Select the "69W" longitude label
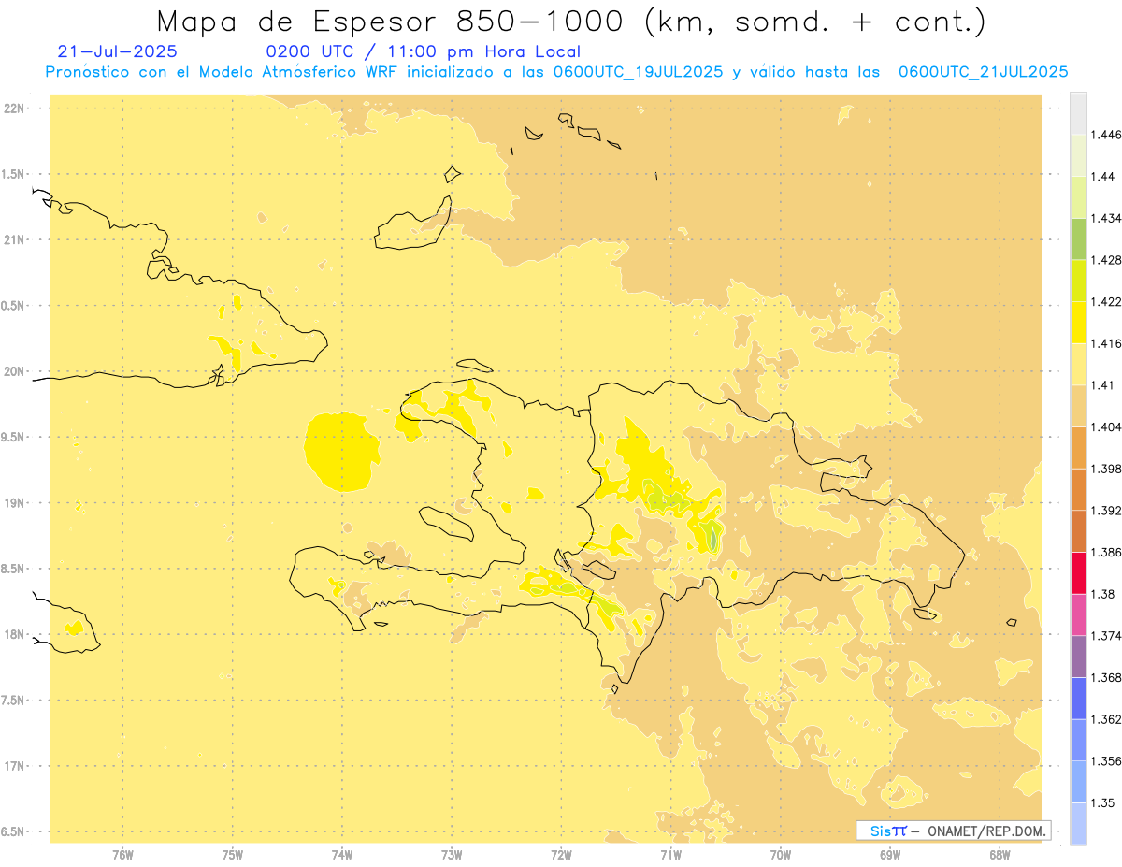The image size is (1122, 867). pos(890,855)
